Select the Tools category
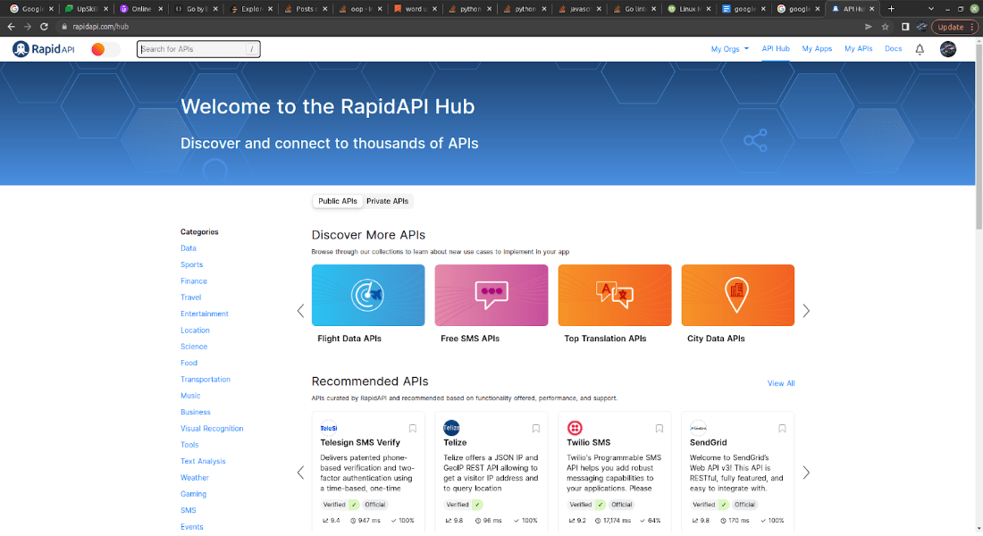The height and width of the screenshot is (536, 983). pos(189,445)
